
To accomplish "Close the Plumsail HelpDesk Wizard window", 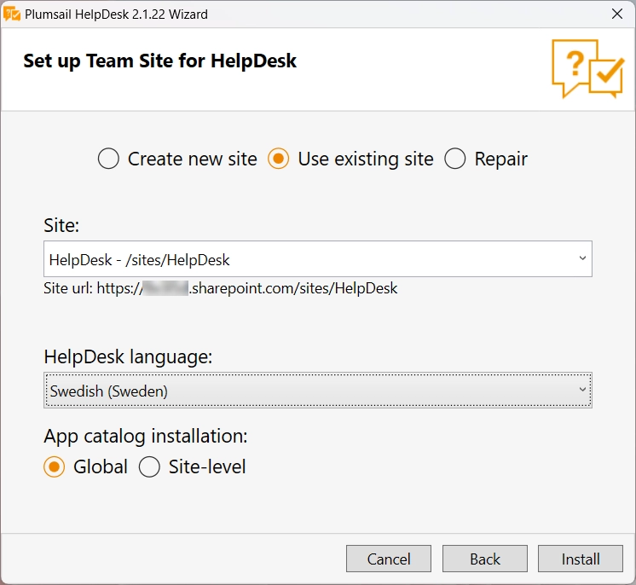I will click(617, 14).
